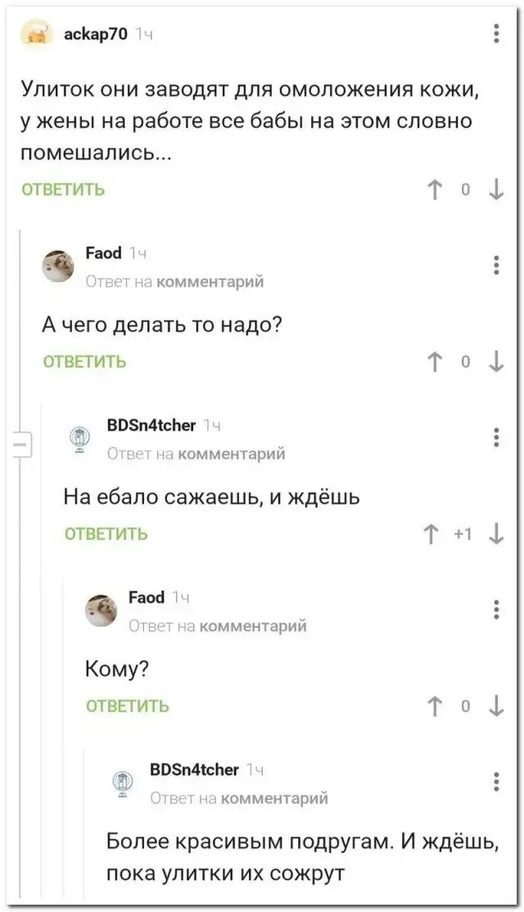Collapse the comment branch using the minus toggle
The width and height of the screenshot is (524, 912).
coord(20,447)
